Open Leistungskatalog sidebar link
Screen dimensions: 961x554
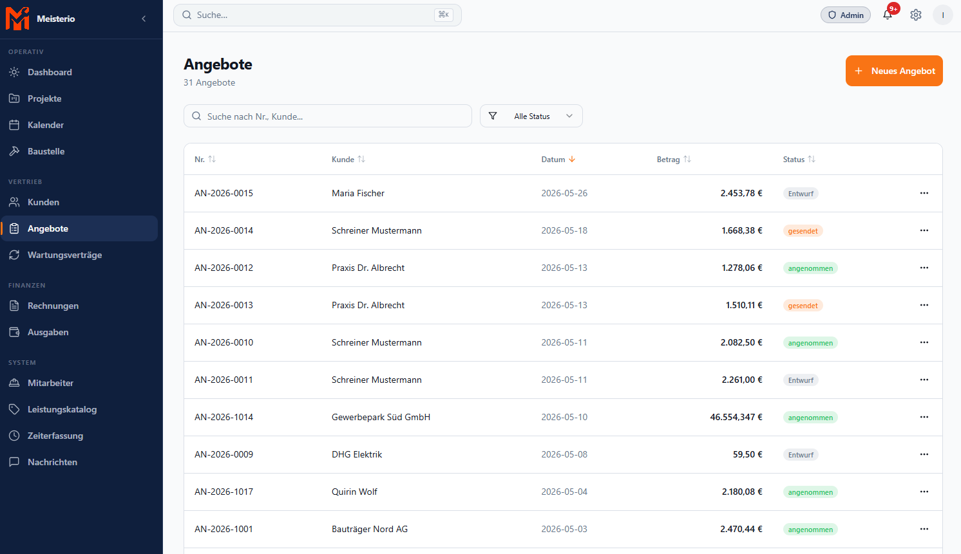coord(79,409)
